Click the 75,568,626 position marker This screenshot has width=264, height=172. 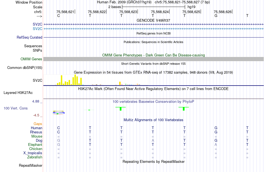[x=223, y=12]
